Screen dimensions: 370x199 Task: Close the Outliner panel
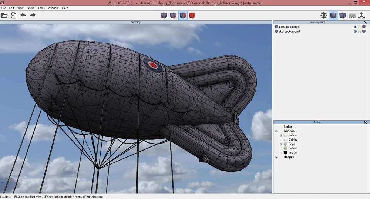[x=365, y=122]
